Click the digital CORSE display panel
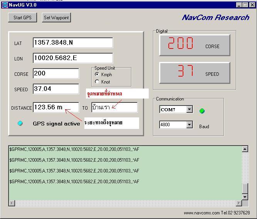257x219 pixels. pos(195,45)
